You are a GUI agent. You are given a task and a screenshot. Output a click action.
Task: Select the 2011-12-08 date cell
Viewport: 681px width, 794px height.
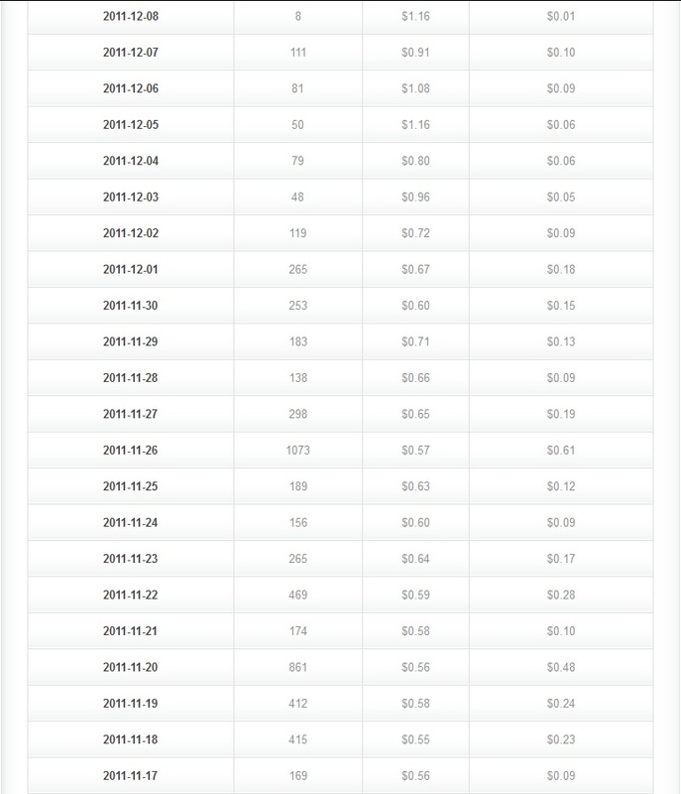pyautogui.click(x=131, y=16)
